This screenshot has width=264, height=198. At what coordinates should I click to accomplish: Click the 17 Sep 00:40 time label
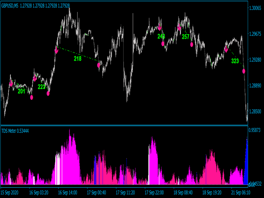[x=97, y=193]
